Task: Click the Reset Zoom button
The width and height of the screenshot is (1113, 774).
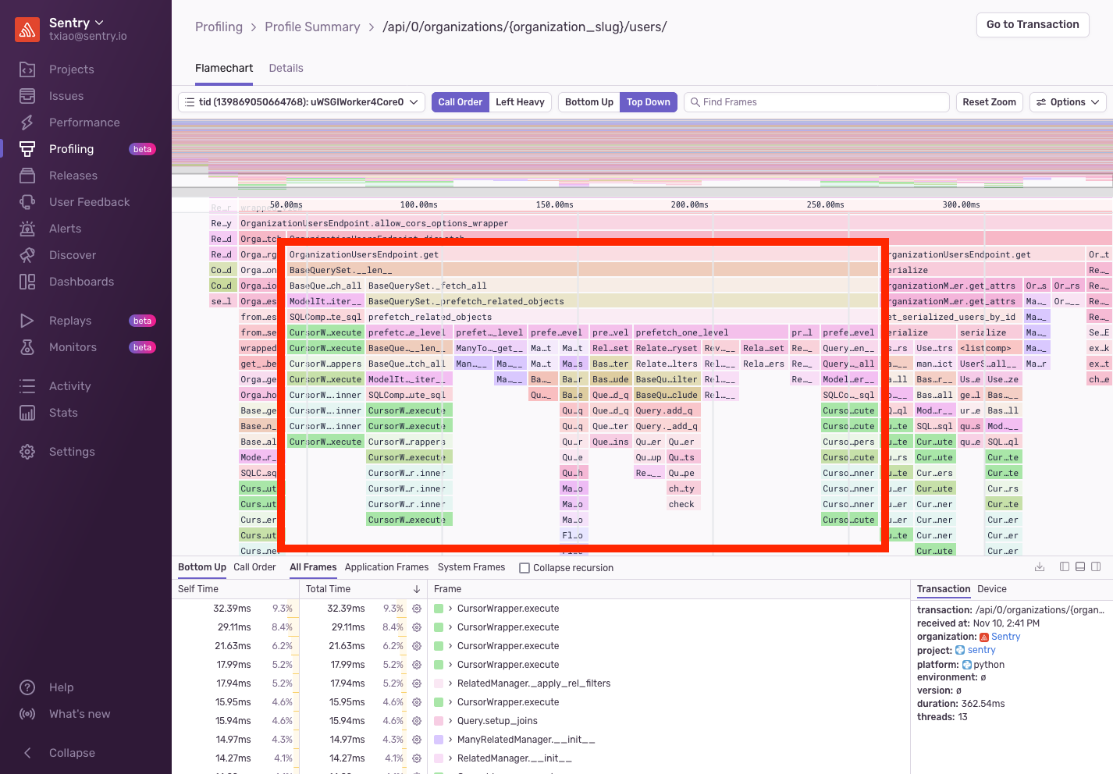Action: pyautogui.click(x=989, y=102)
